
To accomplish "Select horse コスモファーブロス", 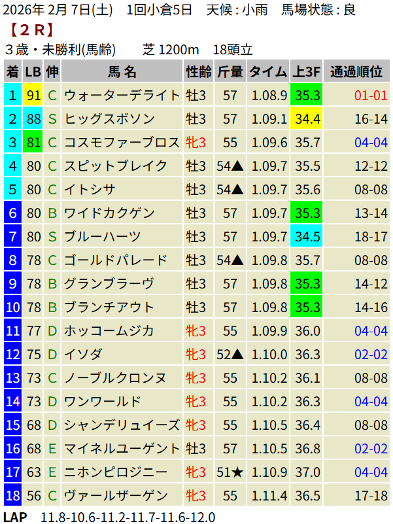I will 122,143.
